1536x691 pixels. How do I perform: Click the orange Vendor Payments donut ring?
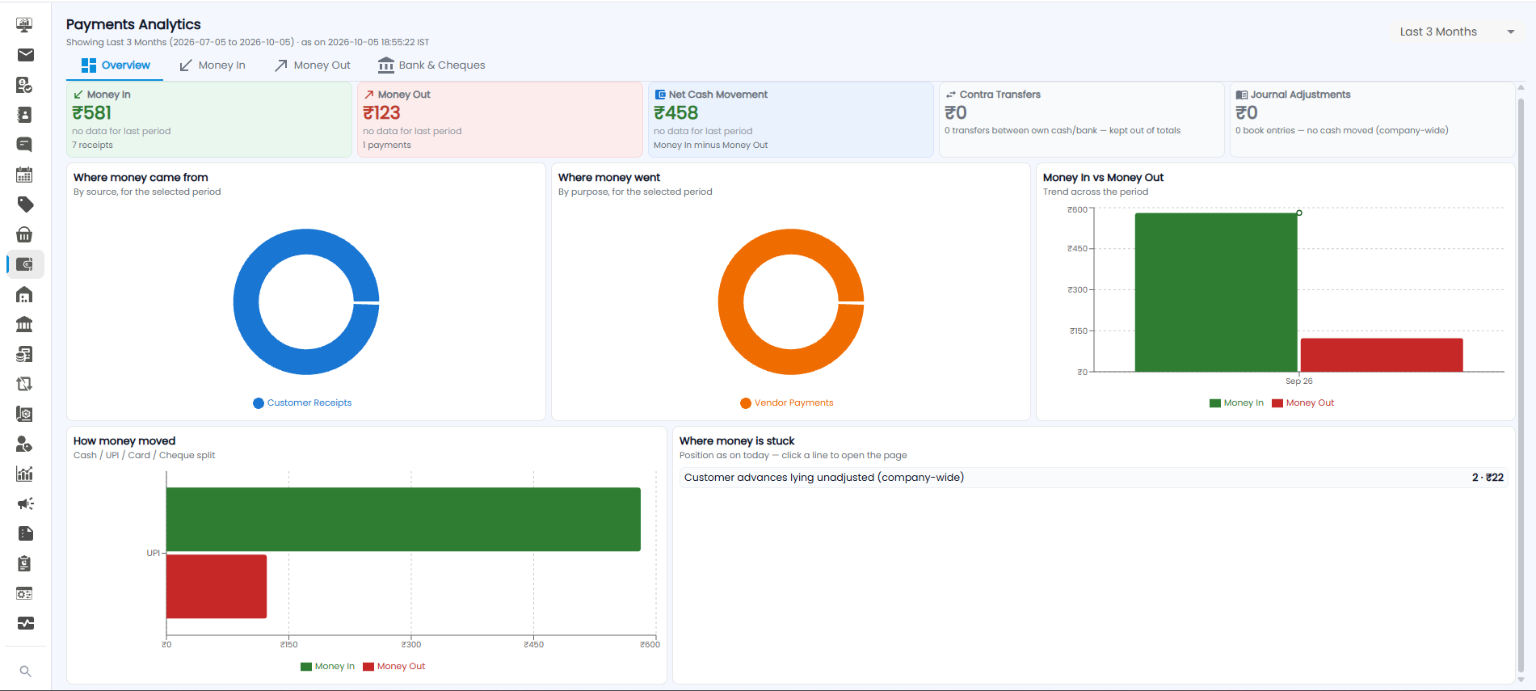(x=730, y=301)
